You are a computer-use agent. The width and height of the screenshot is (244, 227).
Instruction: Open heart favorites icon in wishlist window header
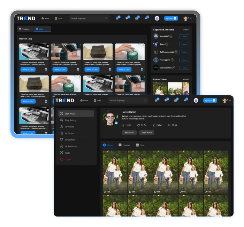coord(127,19)
